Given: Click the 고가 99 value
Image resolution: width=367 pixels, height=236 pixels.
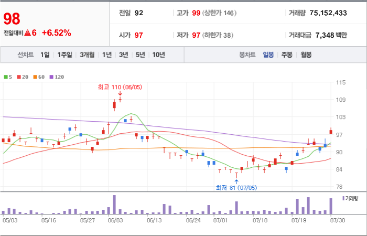Looking at the screenshot, I should [196, 13].
